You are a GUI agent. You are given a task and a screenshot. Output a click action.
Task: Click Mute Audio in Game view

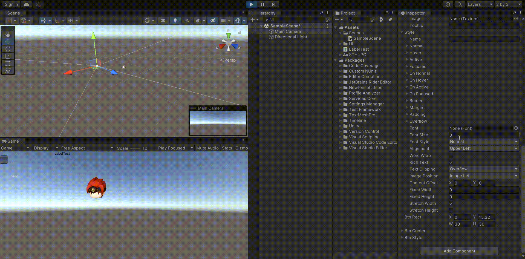(x=207, y=148)
